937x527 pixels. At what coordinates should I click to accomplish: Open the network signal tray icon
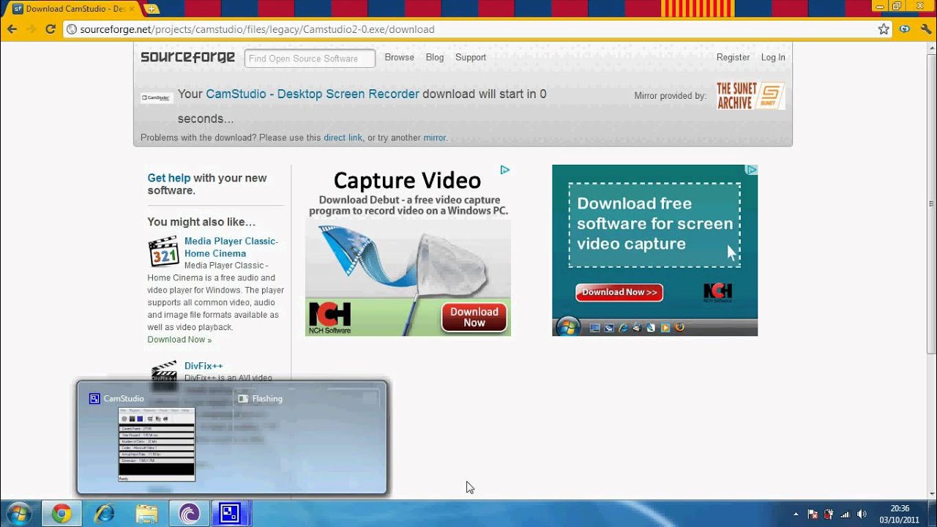[845, 514]
